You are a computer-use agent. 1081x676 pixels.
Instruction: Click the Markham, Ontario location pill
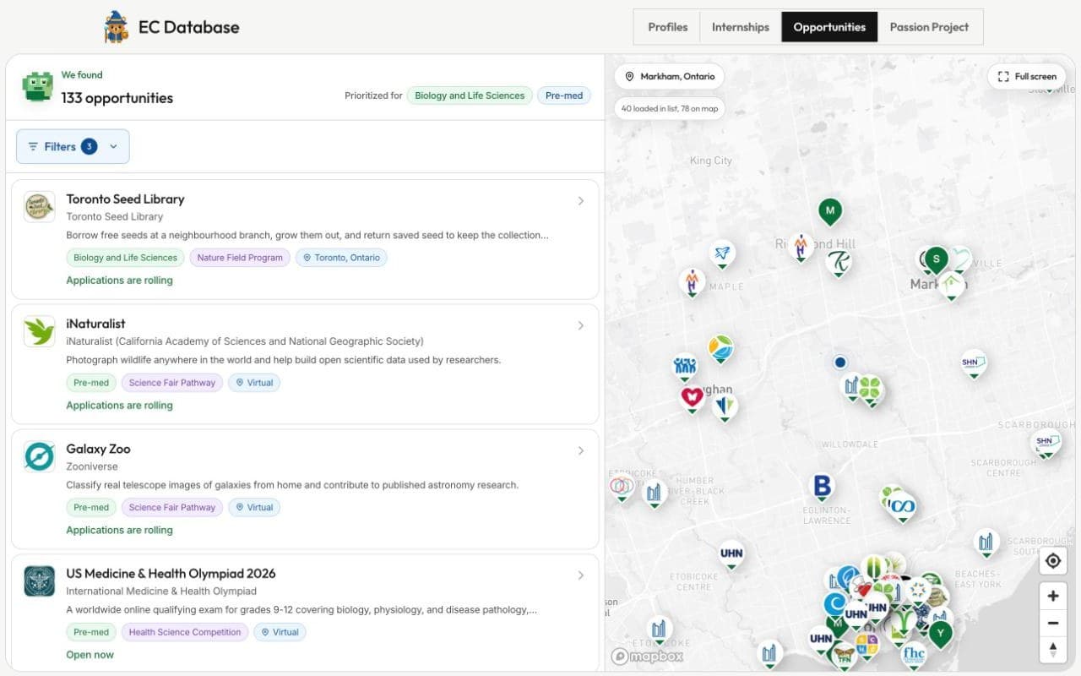[670, 76]
